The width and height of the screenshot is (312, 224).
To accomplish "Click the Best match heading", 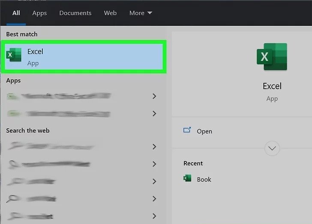I will (22, 34).
